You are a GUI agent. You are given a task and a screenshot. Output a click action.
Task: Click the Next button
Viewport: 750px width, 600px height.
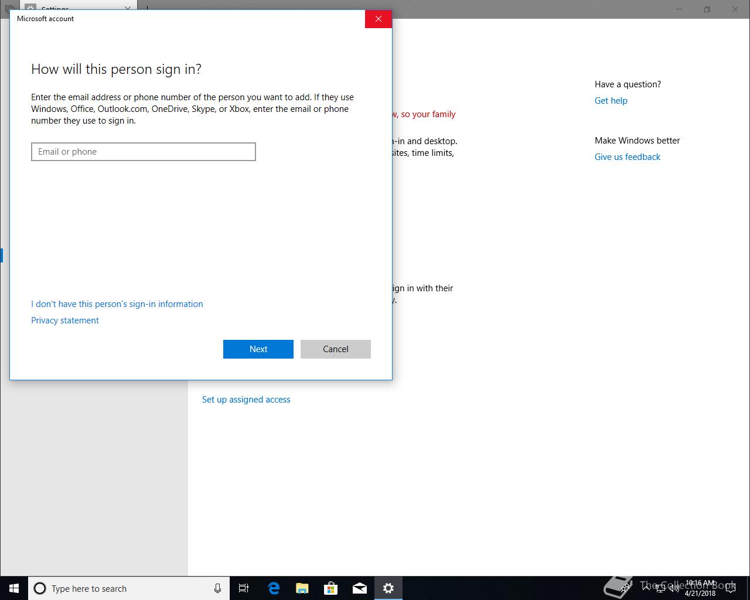coord(258,349)
